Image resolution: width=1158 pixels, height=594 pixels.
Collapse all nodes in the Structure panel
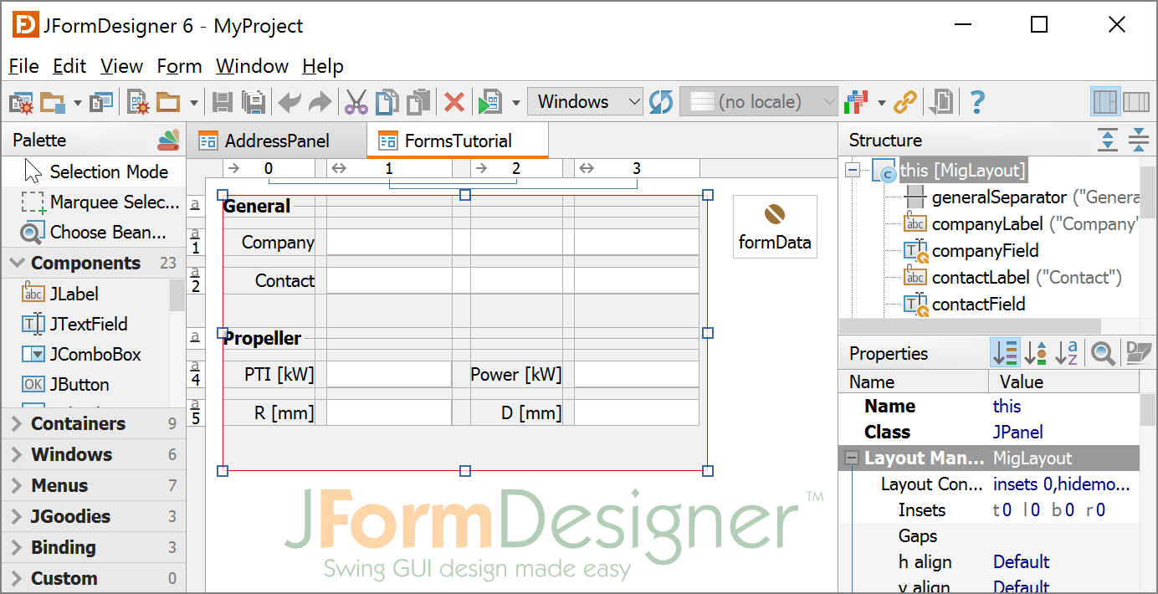(1138, 140)
